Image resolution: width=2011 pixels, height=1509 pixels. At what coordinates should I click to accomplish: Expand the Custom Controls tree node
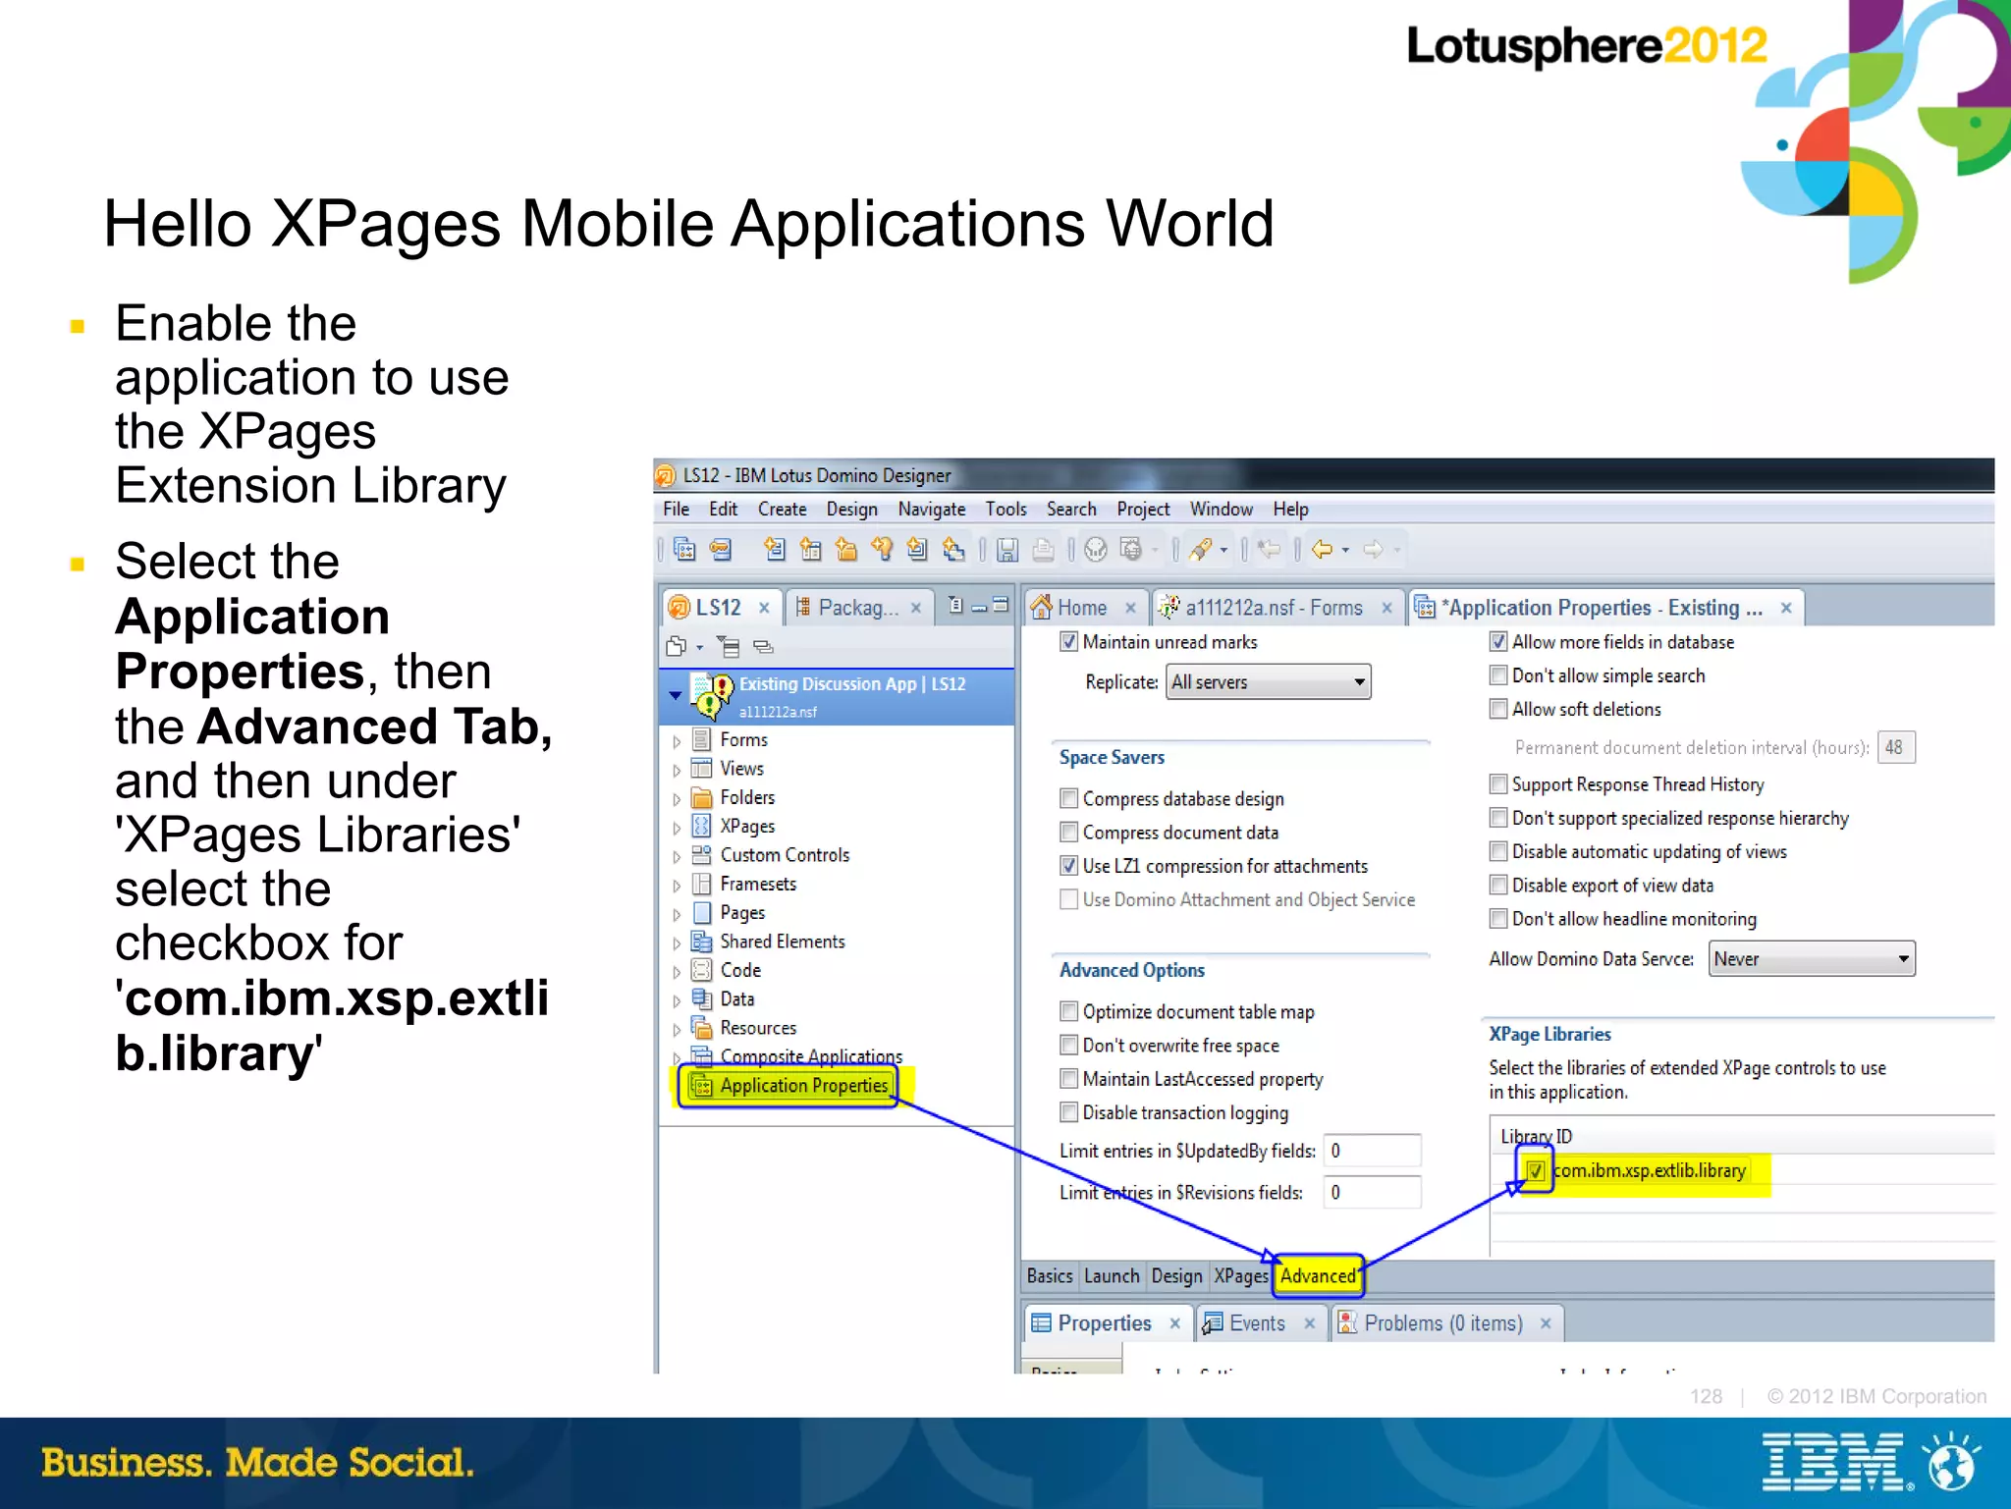coord(677,856)
